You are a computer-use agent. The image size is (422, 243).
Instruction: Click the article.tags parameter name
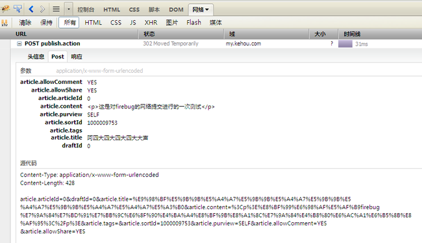tap(66, 131)
